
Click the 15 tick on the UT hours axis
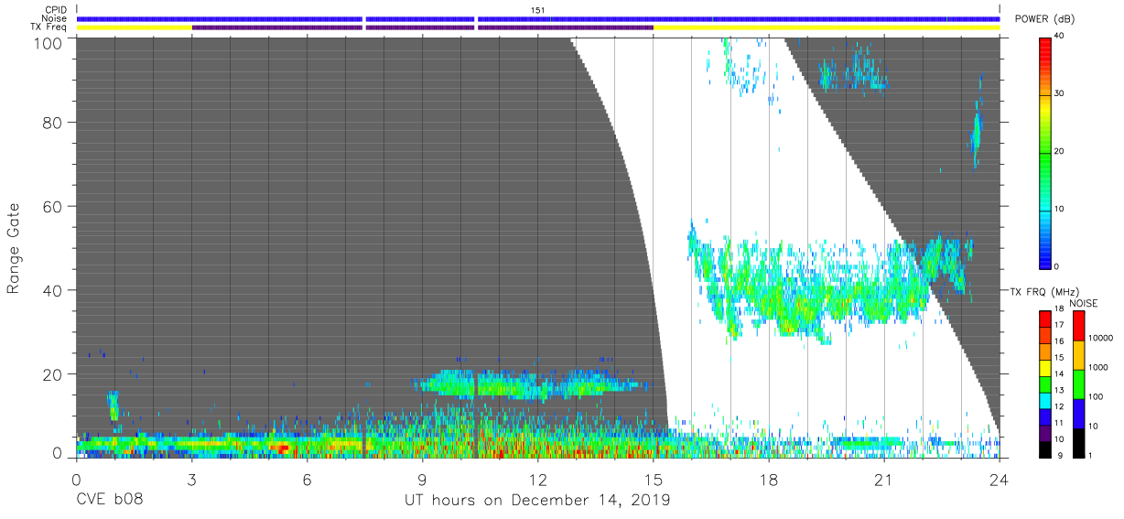click(654, 481)
